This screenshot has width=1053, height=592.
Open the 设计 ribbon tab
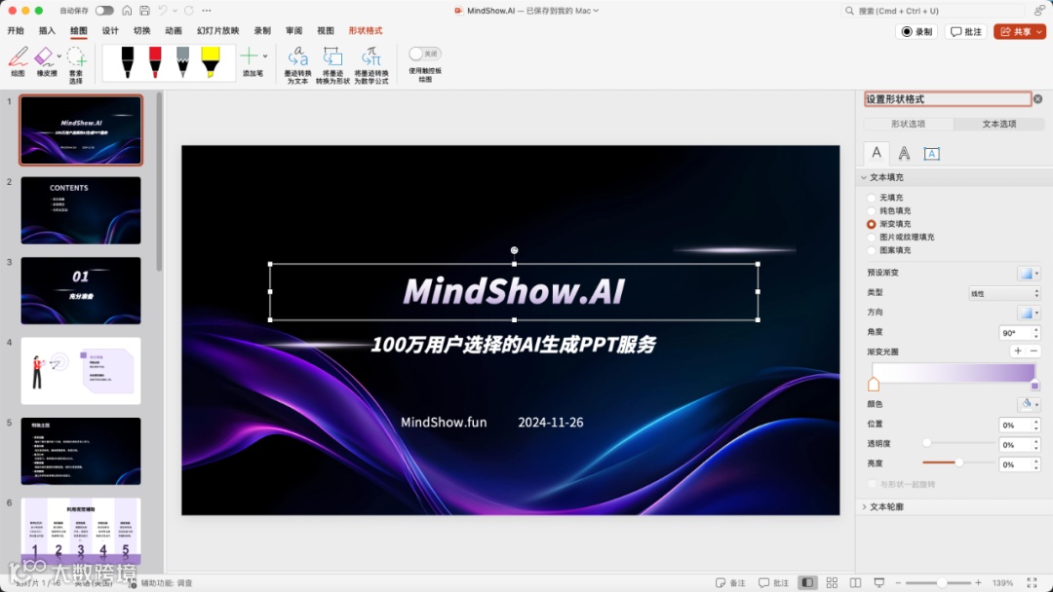(x=110, y=31)
